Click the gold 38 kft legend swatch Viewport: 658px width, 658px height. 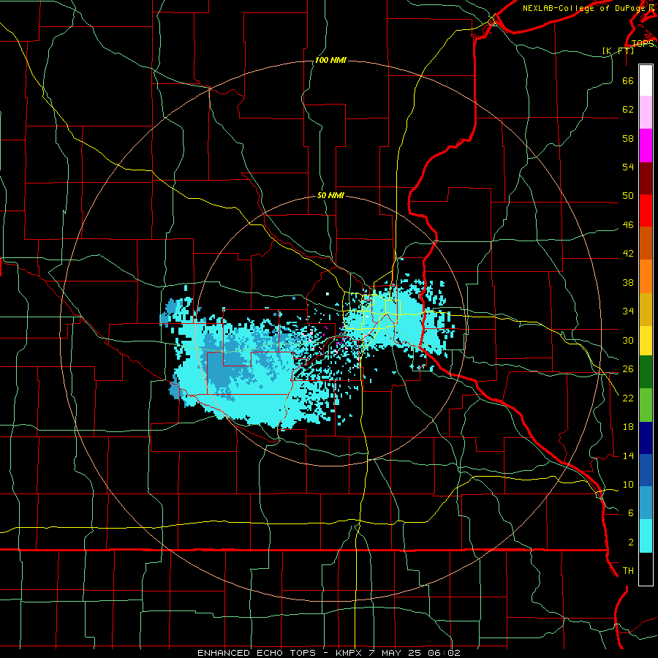(646, 309)
